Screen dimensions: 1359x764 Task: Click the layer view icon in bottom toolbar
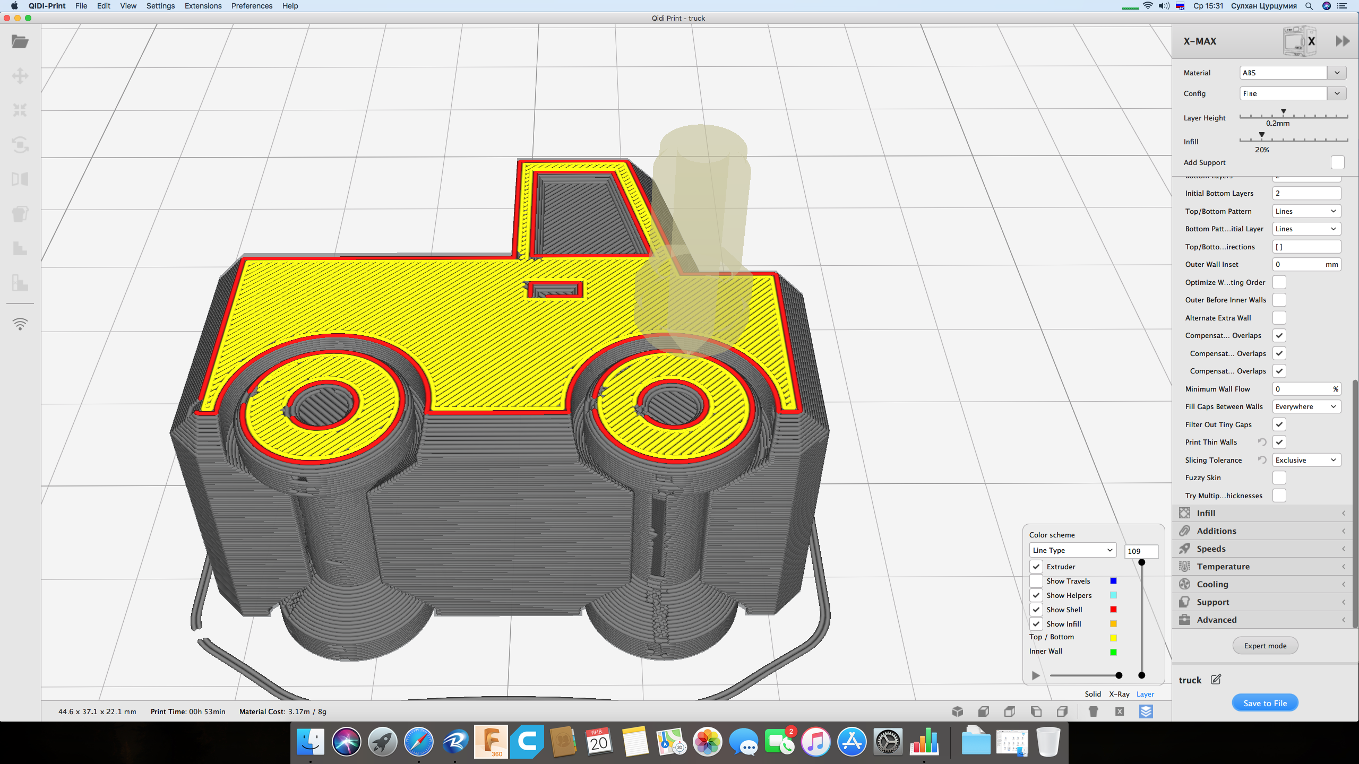[1146, 711]
